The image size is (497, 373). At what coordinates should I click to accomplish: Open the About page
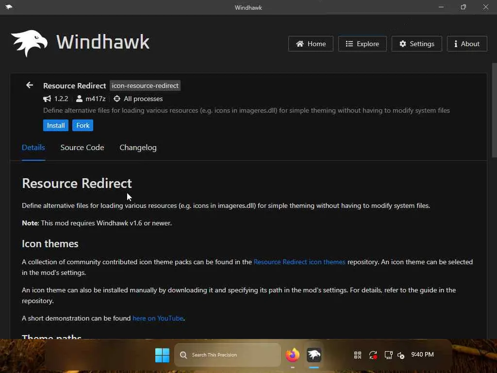[467, 44]
